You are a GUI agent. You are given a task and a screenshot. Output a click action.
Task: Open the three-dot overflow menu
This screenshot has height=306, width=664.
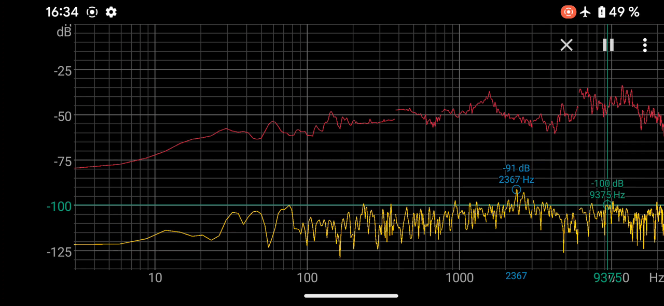pos(645,45)
